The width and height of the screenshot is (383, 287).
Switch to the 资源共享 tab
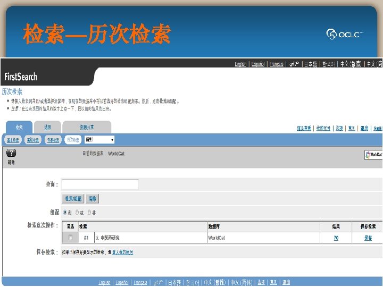click(87, 127)
